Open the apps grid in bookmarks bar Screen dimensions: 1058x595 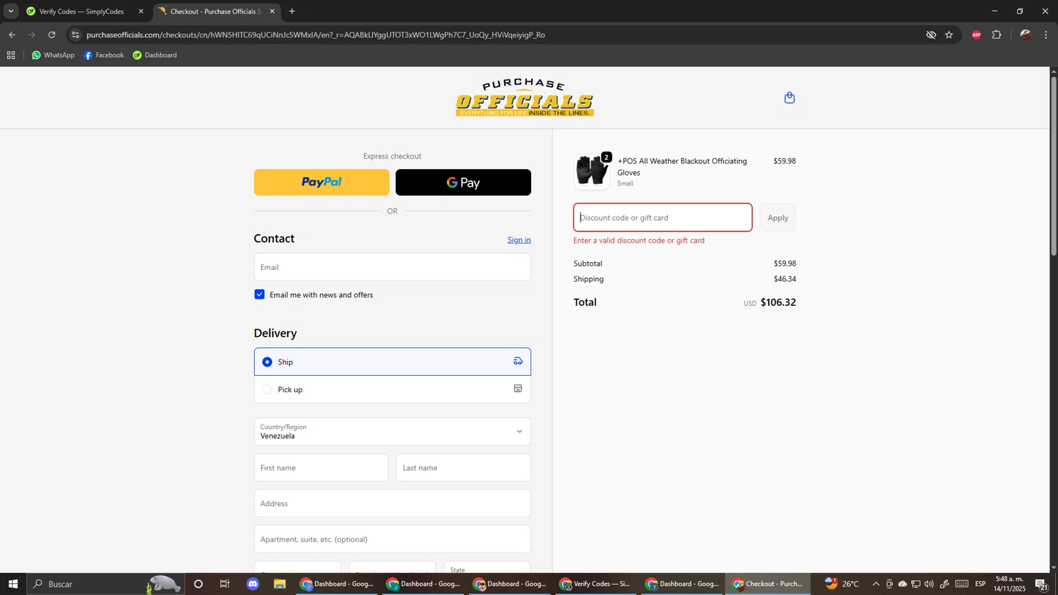(x=11, y=55)
